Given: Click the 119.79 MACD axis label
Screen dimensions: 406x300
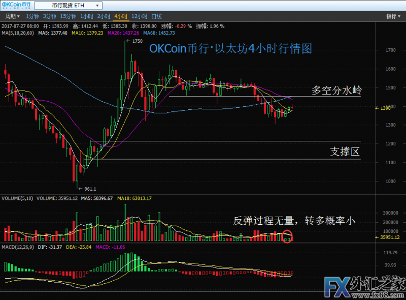Looking at the screenshot, I should (391, 253).
